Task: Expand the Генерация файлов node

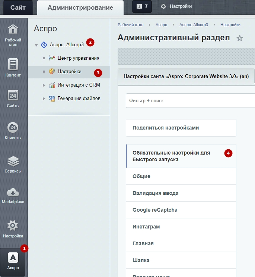Action: 44,99
